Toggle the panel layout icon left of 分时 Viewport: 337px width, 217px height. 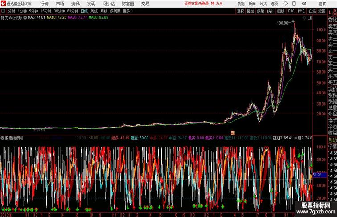coord(3,11)
